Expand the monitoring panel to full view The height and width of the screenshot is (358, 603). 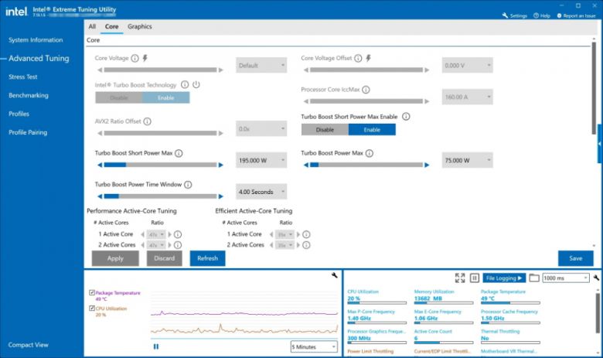point(461,278)
